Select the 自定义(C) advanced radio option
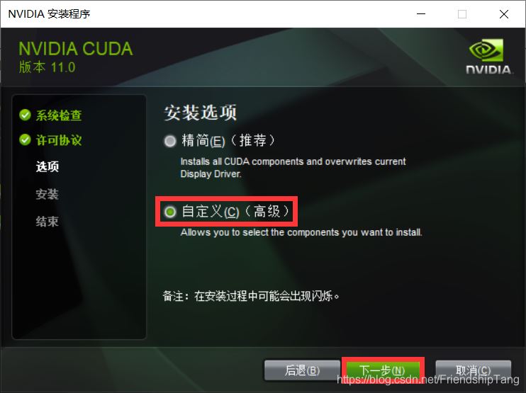 pyautogui.click(x=170, y=212)
